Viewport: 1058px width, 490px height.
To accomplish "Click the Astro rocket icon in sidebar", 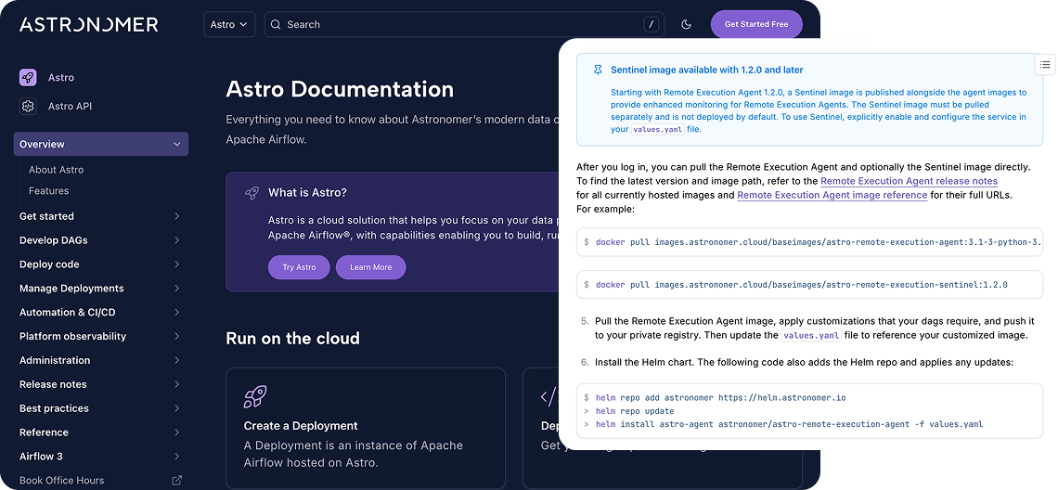I will tap(29, 78).
